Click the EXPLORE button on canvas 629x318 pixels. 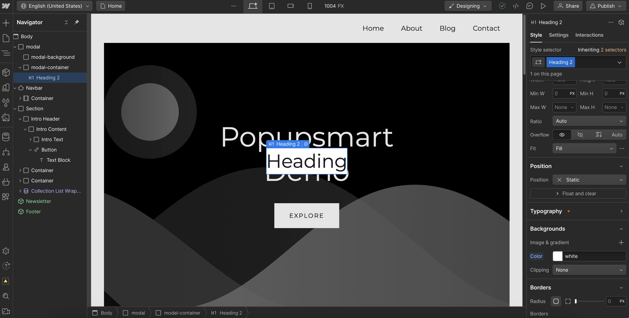coord(307,216)
